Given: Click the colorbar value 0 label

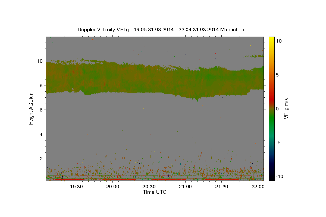Looking at the screenshot, I should click(x=277, y=109).
